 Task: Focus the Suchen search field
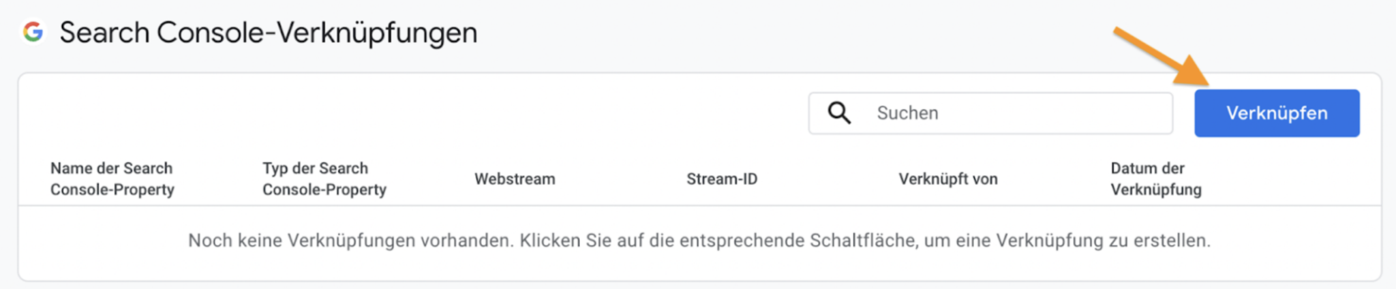click(990, 113)
